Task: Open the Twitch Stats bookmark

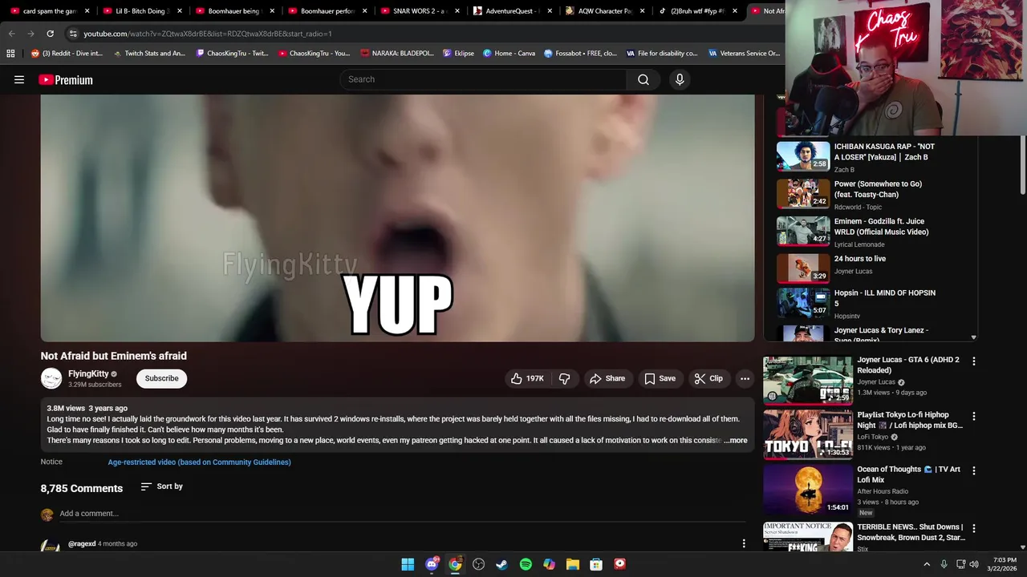Action: 149,54
